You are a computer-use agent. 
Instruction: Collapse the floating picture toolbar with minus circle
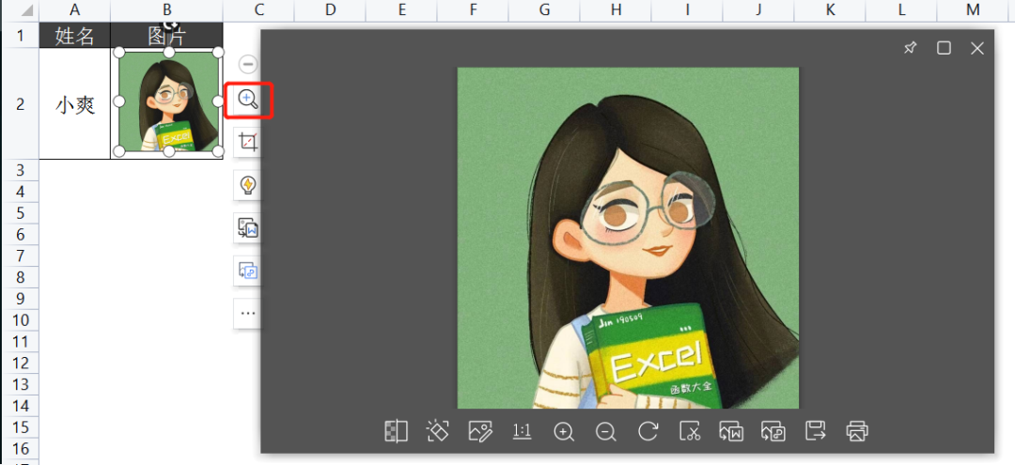point(248,64)
